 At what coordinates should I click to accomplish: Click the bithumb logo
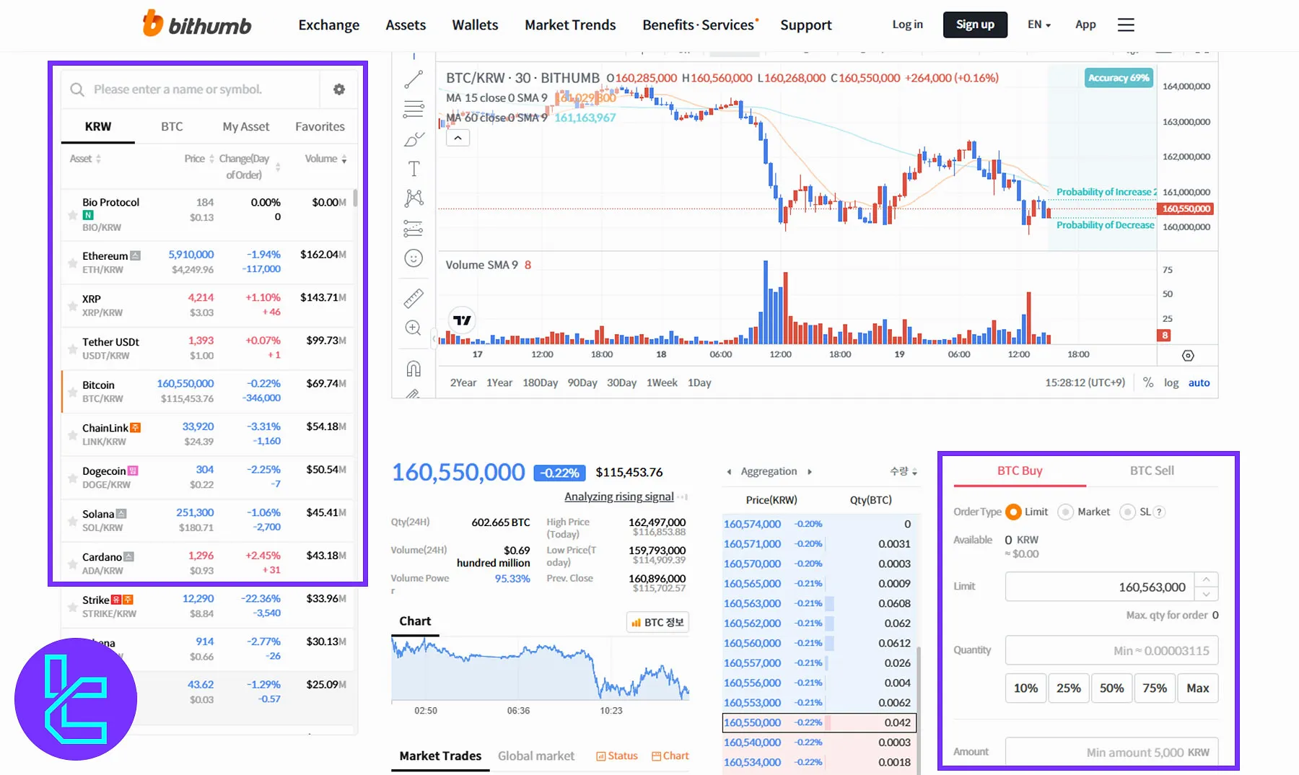(x=197, y=25)
